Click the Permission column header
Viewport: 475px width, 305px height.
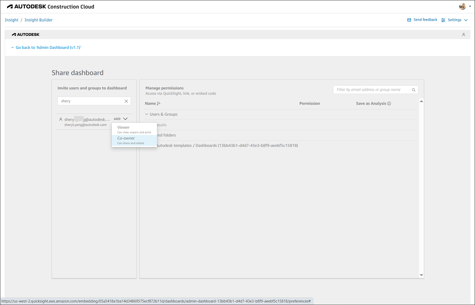[310, 104]
